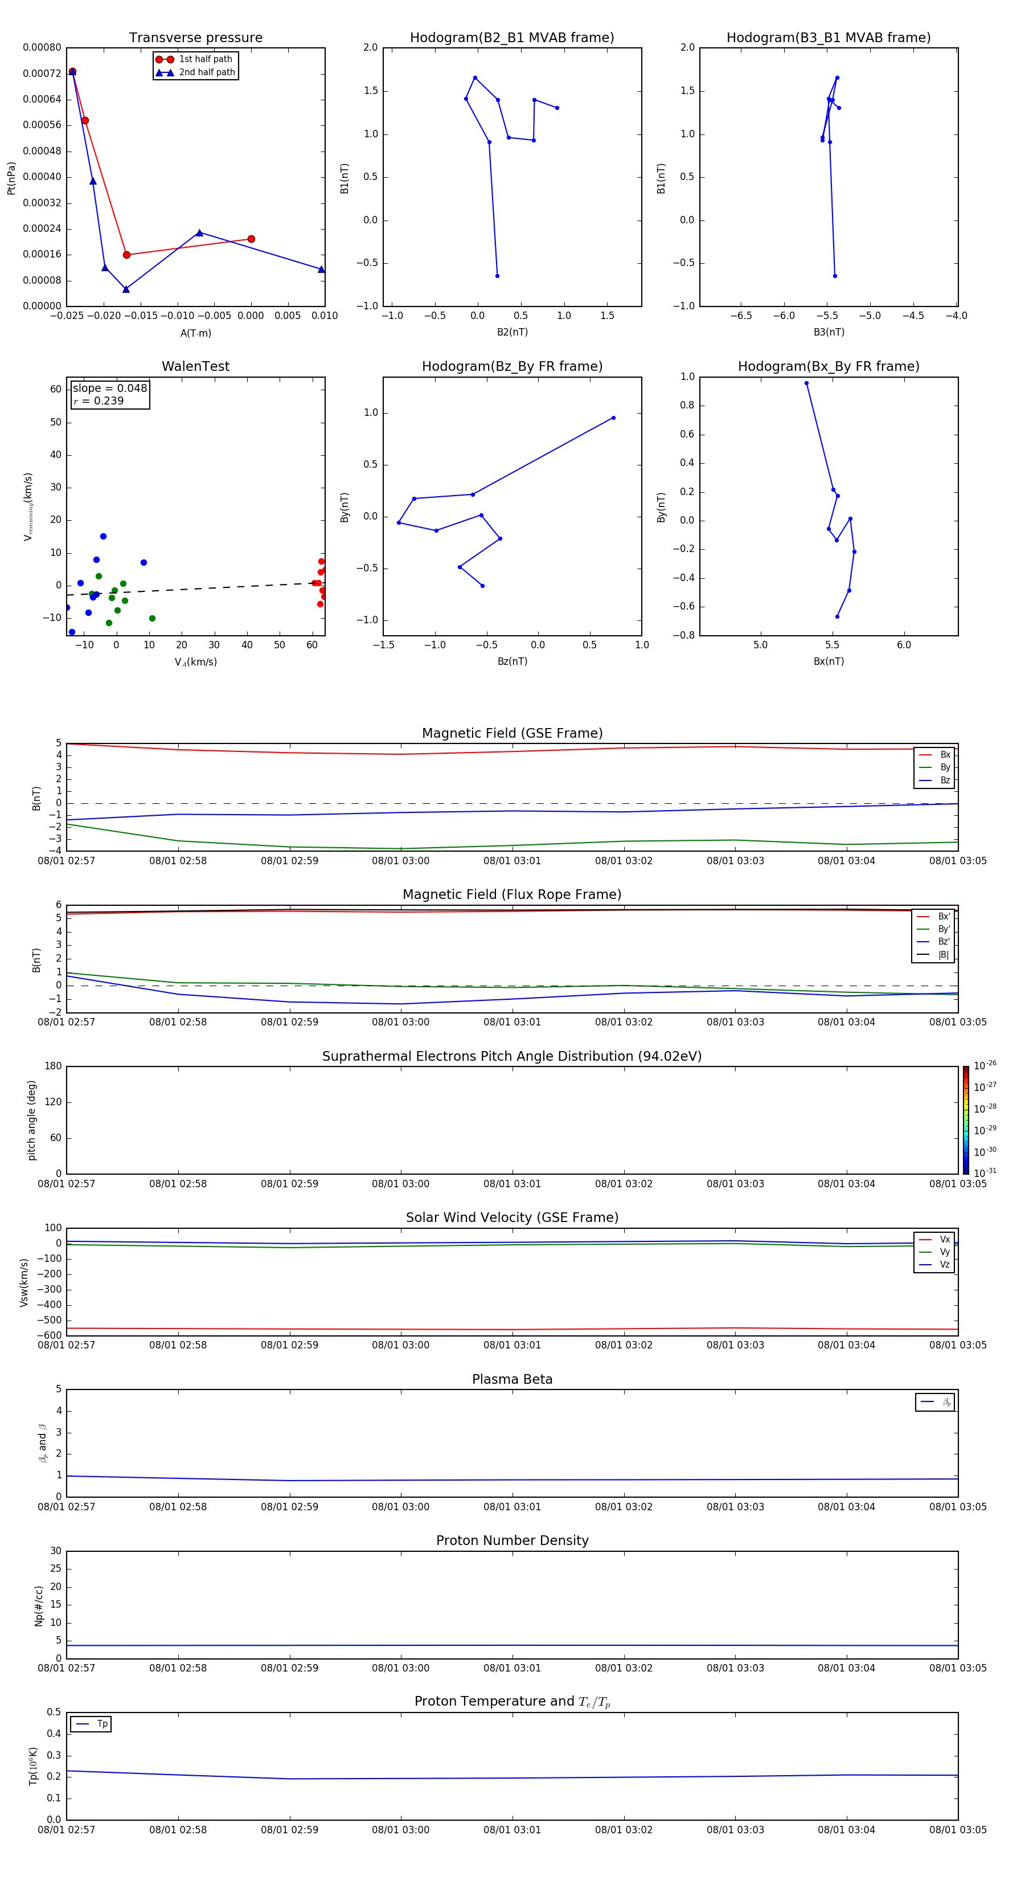Click the 0.00080 tick on Pt axis
Viewport: 1025px width, 1880px height.
pos(42,47)
